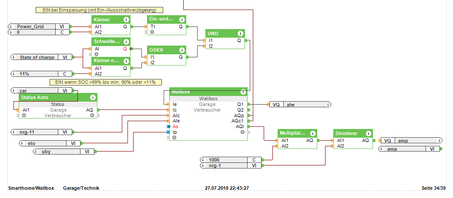Image resolution: width=453 pixels, height=198 pixels.
Task: Select the alw virtual output
Action: point(300,105)
